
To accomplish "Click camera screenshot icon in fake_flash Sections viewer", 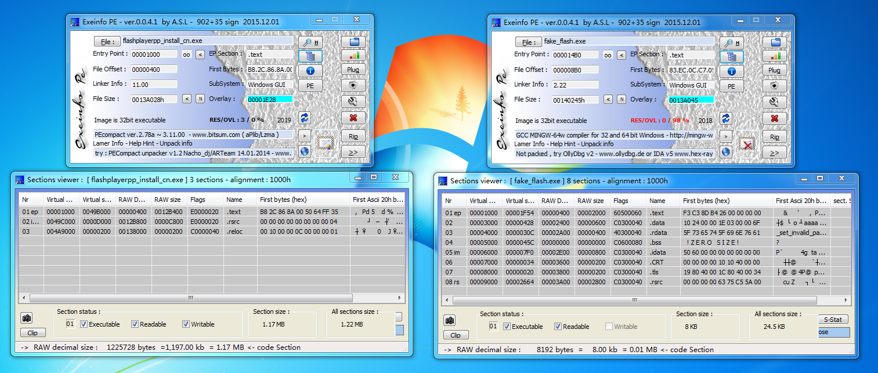I will 450,321.
